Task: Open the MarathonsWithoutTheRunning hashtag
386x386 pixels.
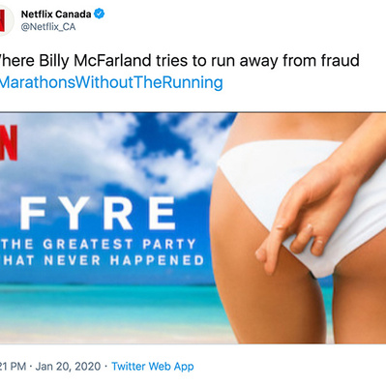Action: (x=111, y=82)
